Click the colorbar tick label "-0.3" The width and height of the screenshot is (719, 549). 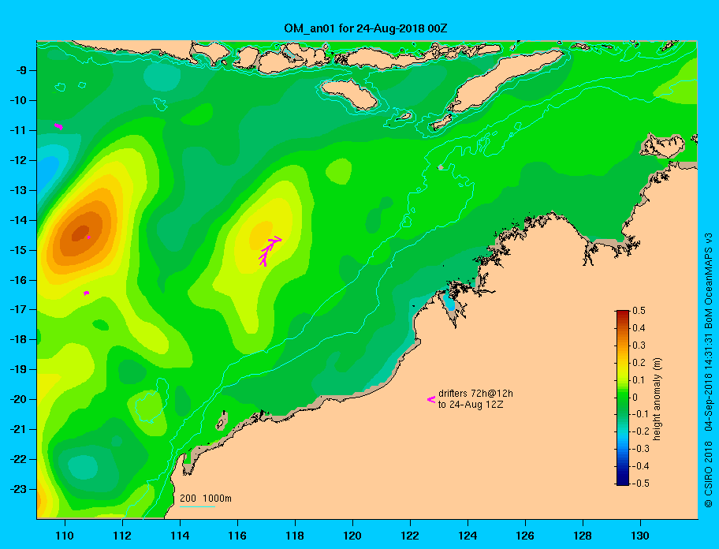coord(640,449)
